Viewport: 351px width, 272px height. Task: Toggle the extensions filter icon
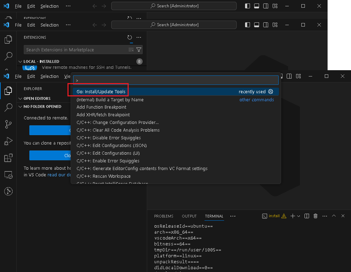(x=139, y=50)
